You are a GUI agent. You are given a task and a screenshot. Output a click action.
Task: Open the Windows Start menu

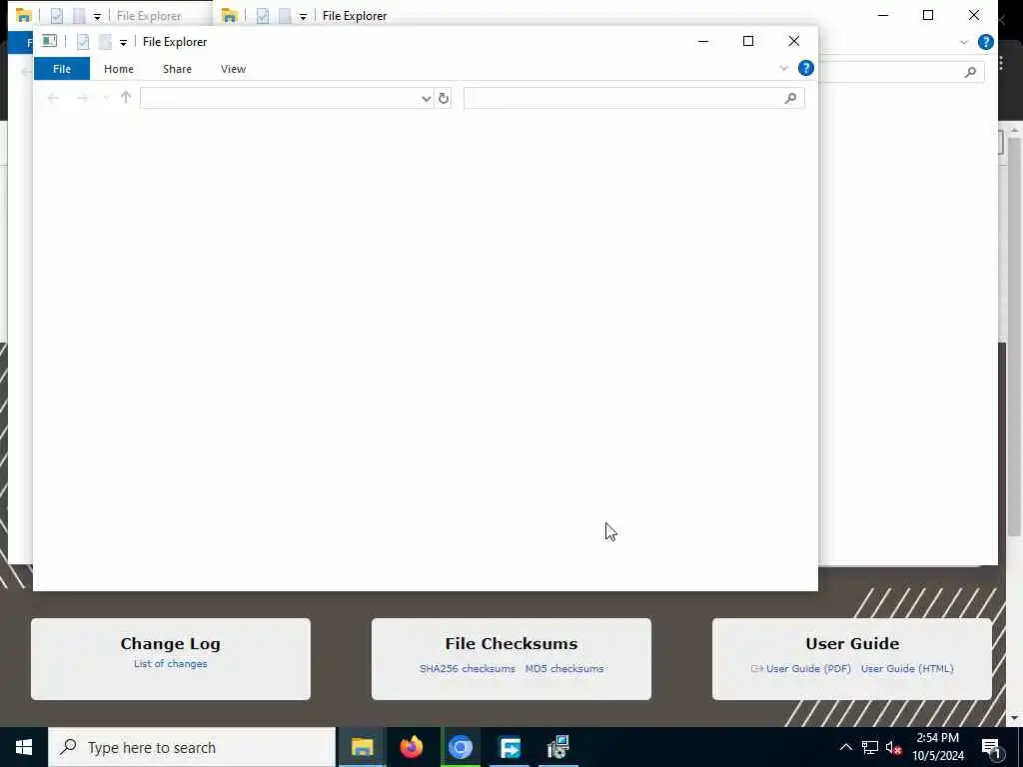[x=24, y=747]
